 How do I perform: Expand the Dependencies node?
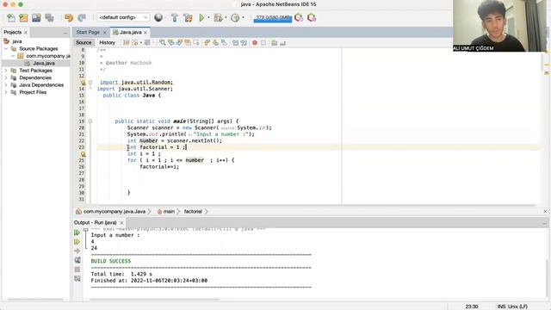point(6,77)
